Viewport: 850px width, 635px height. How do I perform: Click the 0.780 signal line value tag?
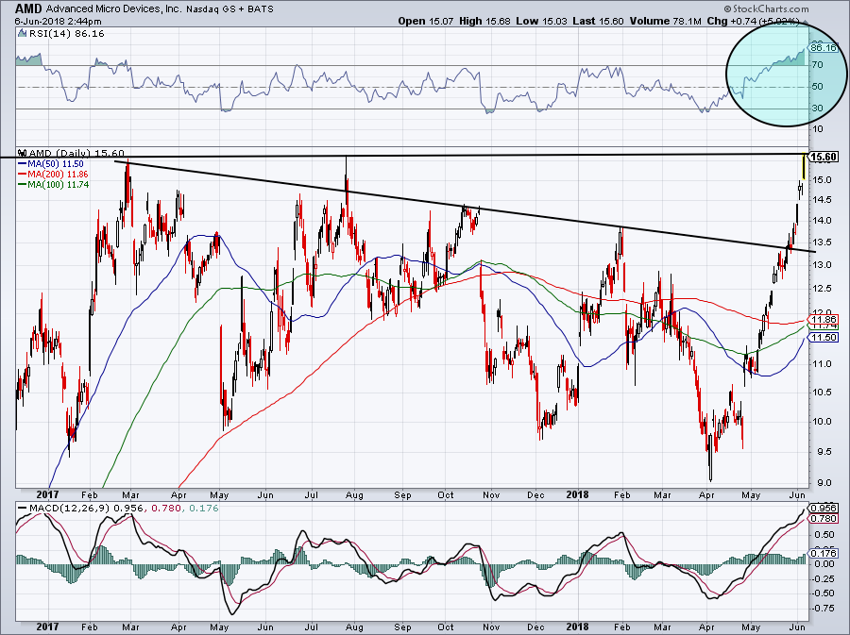point(824,519)
